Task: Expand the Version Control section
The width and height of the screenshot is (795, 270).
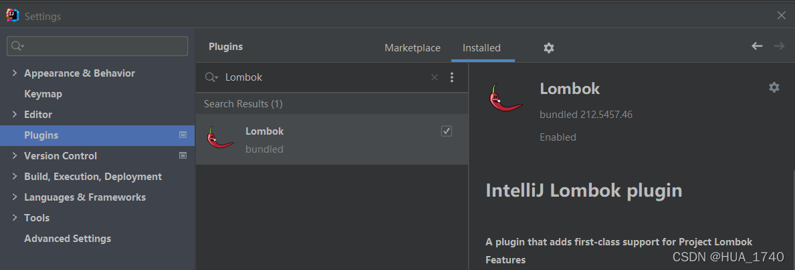Action: click(14, 156)
